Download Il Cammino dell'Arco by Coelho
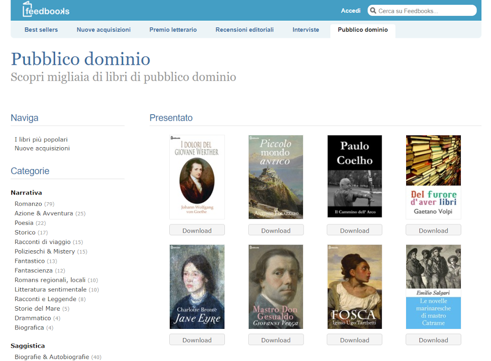 [354, 231]
